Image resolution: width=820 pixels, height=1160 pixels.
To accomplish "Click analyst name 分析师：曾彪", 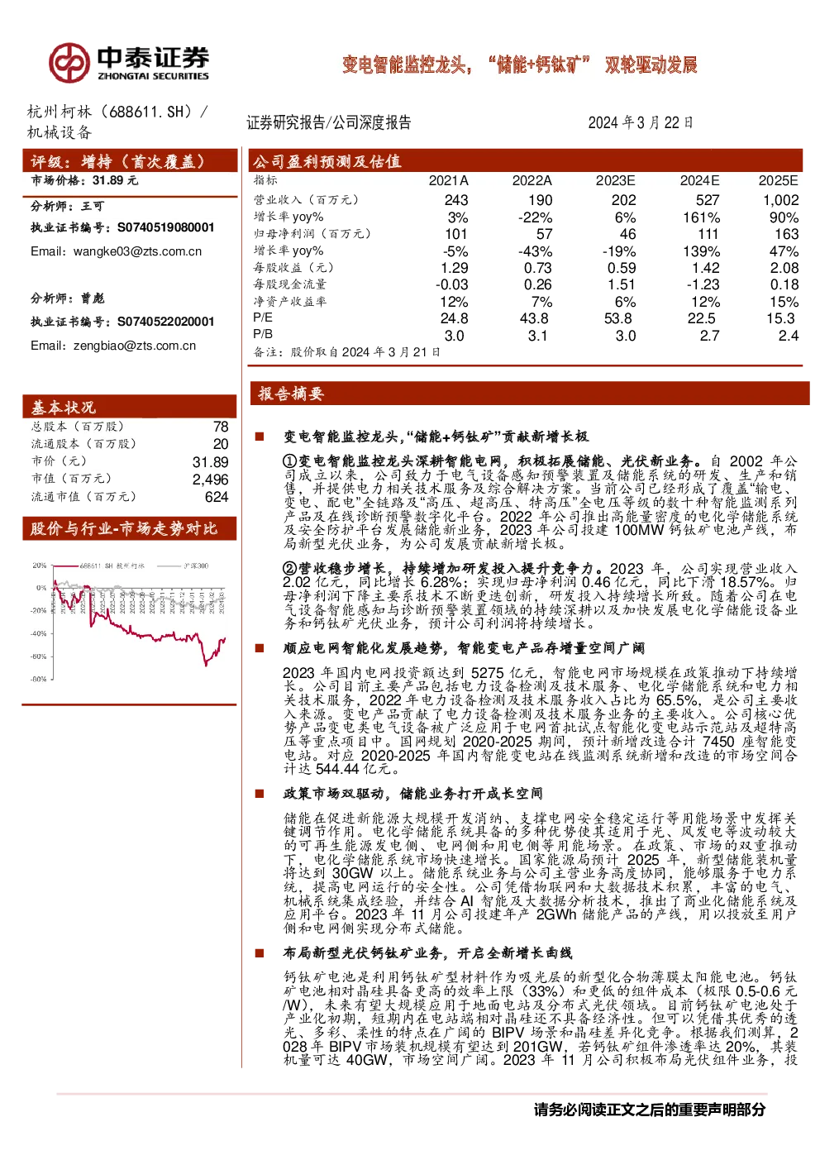I will point(68,298).
